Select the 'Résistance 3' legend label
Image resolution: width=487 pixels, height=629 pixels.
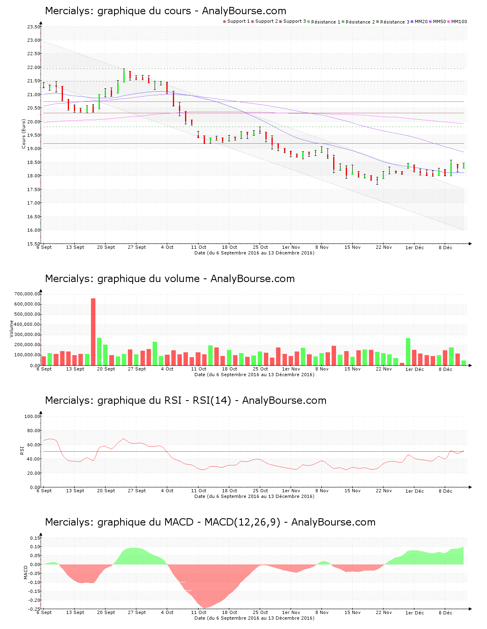coord(395,22)
